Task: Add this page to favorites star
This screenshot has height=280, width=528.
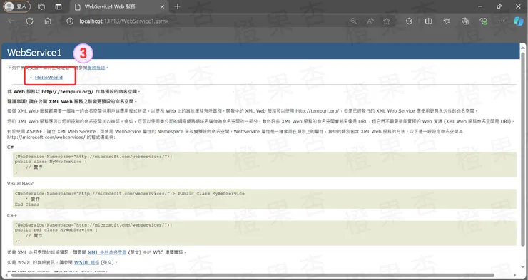Action: coord(387,21)
